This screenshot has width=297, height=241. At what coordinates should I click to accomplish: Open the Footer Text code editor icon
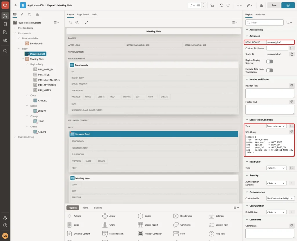click(x=292, y=102)
